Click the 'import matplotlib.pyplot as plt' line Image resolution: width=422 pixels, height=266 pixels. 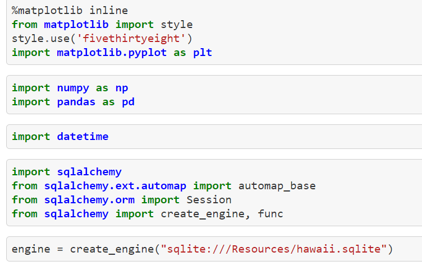(x=112, y=53)
